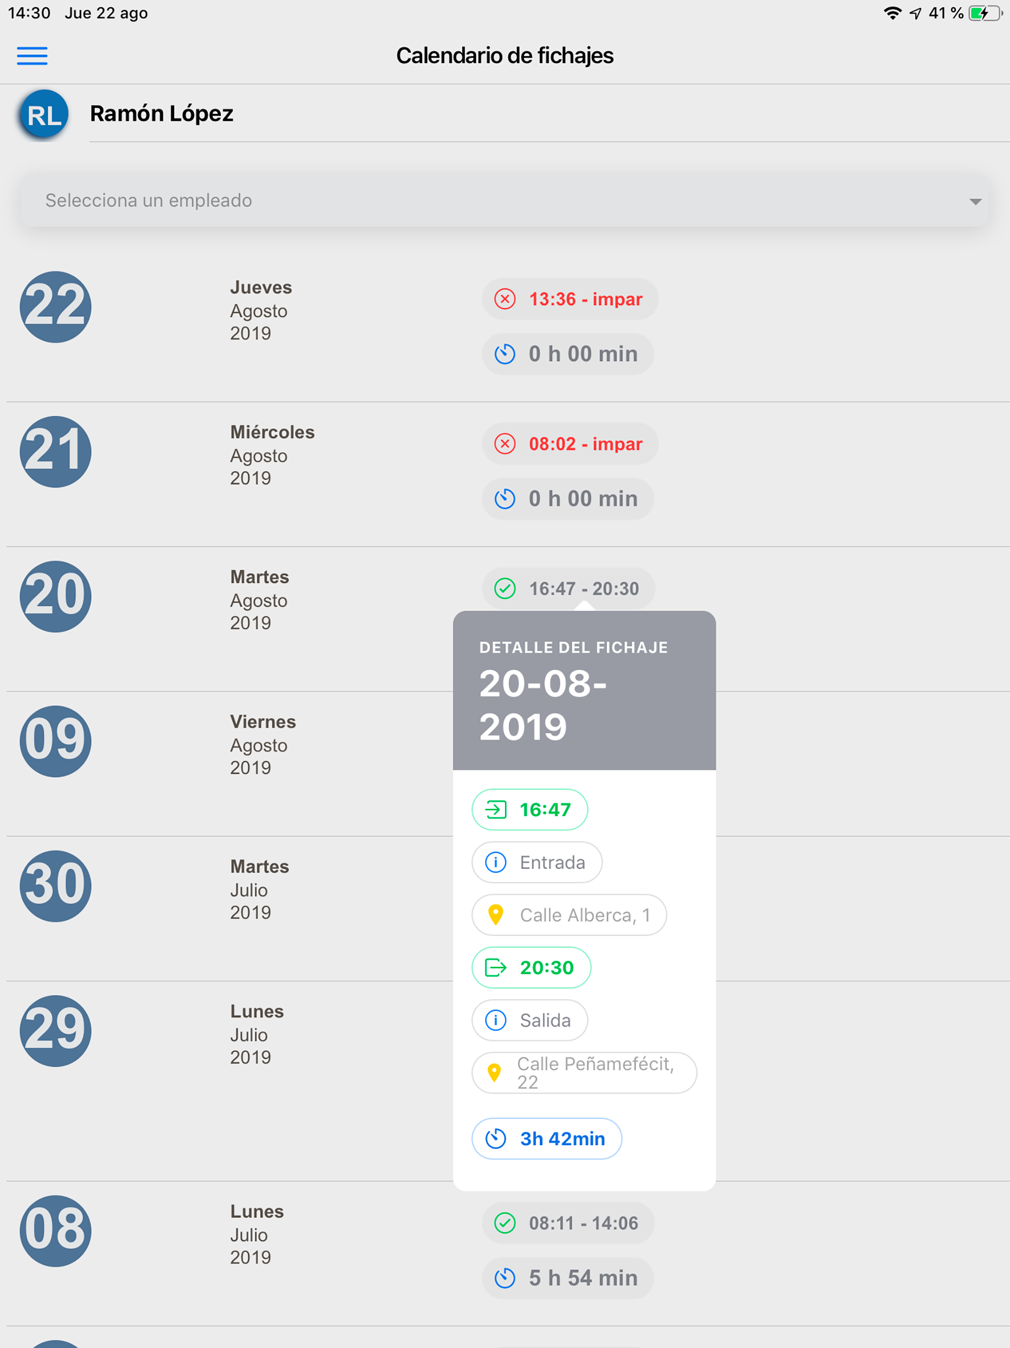Select the 22 Jueves date circle

coord(55,306)
